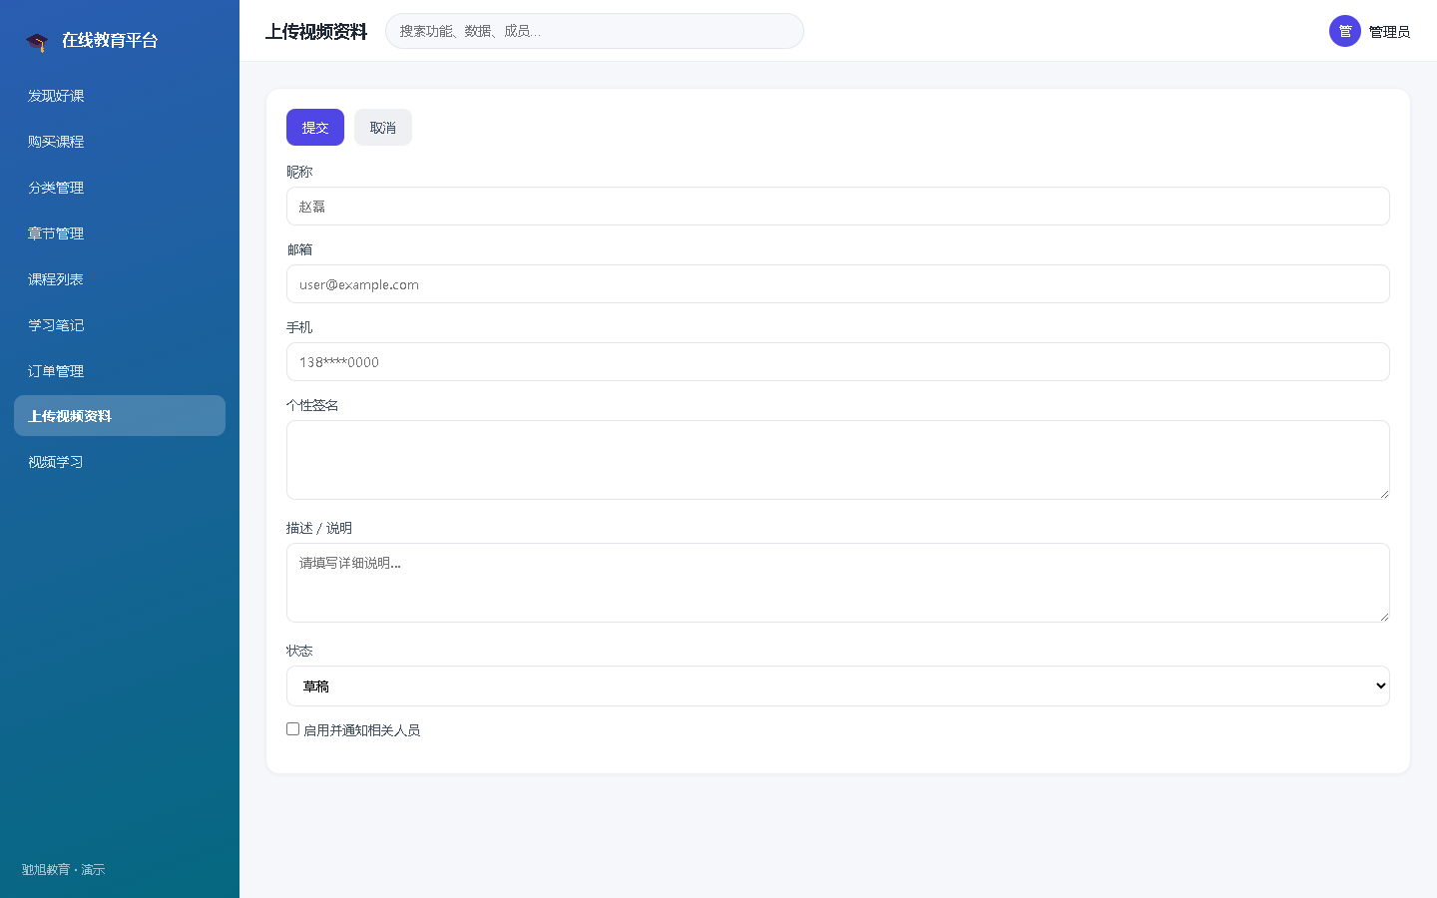Click the 在线教育平台 title text
1437x898 pixels.
(110, 40)
